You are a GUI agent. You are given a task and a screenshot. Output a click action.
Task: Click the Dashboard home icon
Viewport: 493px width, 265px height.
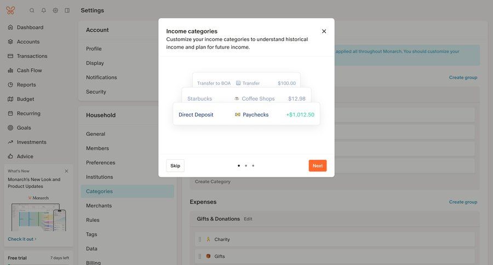10,27
